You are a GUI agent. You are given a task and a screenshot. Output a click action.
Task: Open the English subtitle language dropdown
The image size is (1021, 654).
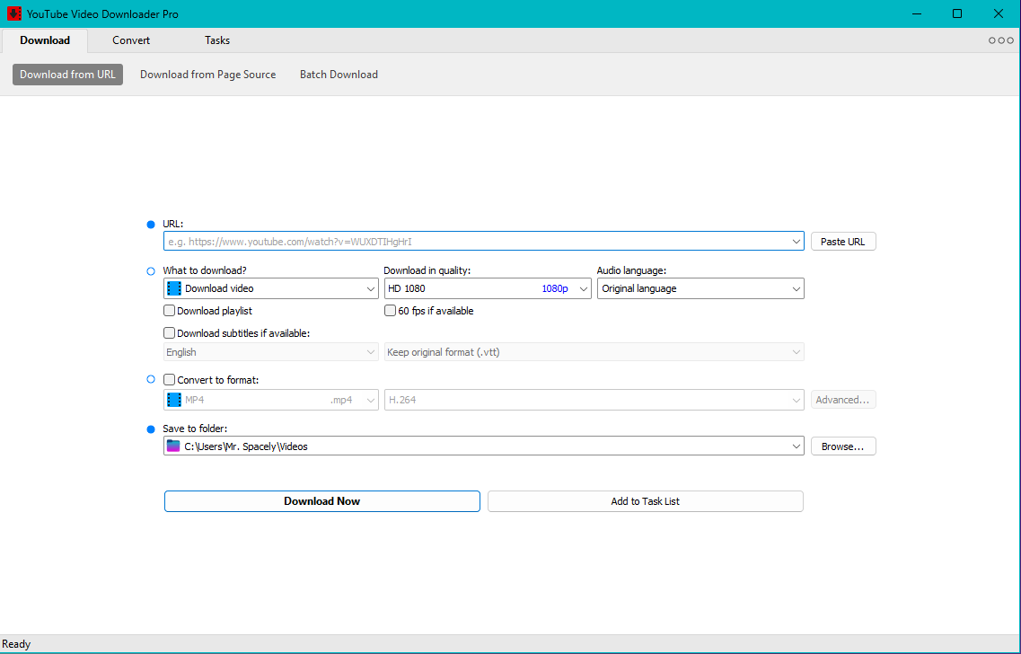[x=271, y=352]
